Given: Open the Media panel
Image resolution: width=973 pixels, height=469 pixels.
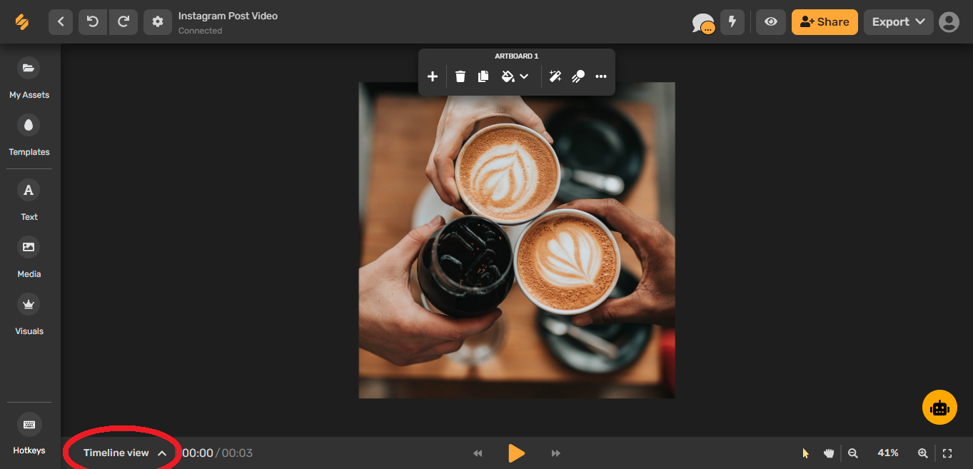Looking at the screenshot, I should tap(29, 257).
